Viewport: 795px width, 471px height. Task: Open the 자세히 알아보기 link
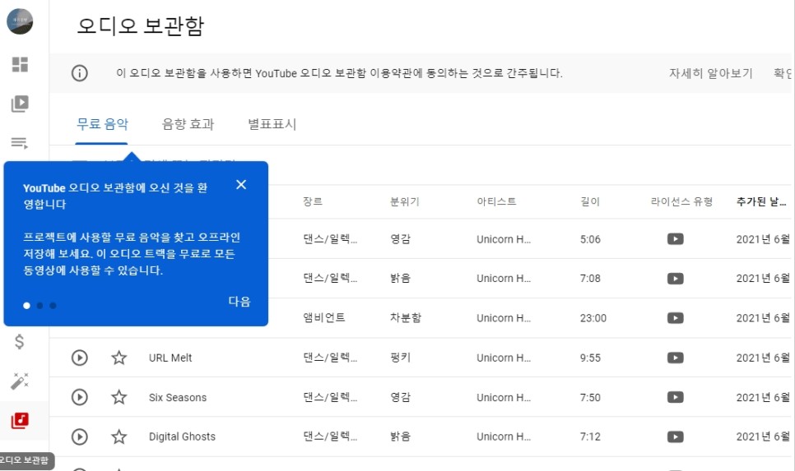pyautogui.click(x=711, y=73)
